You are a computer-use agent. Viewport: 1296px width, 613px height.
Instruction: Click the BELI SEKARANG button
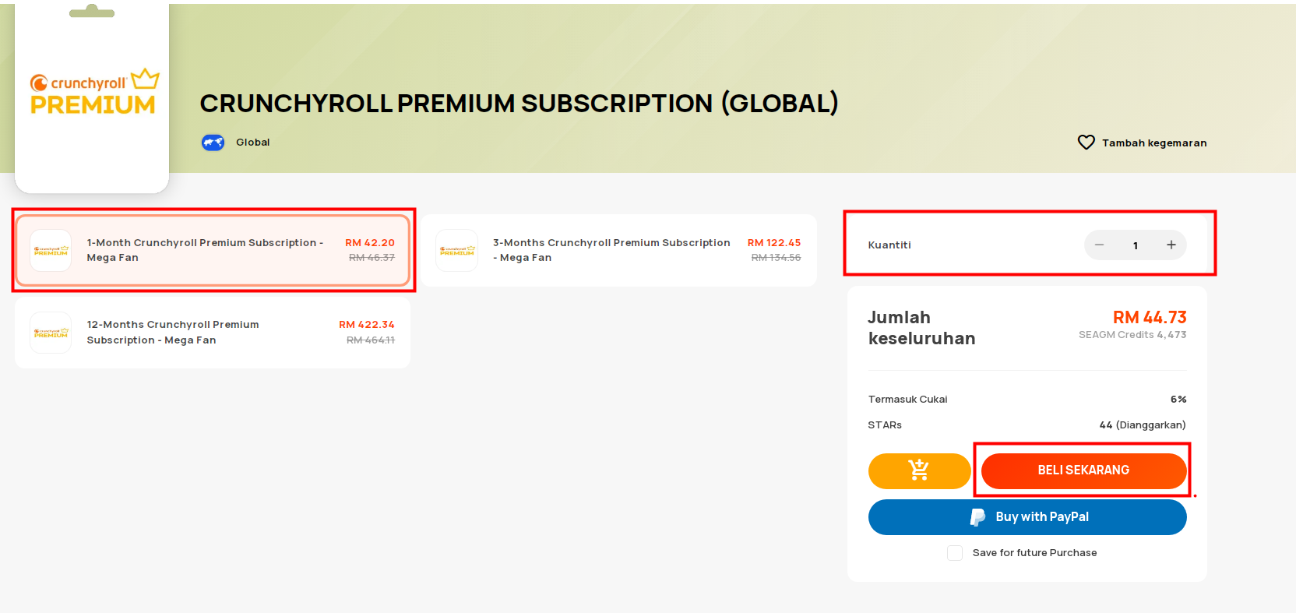(x=1083, y=470)
